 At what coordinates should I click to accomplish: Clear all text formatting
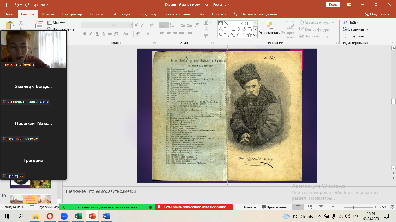click(152, 25)
